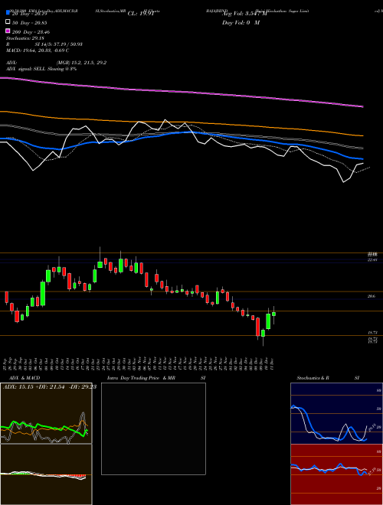
Task: Click the last green candlestick on the chart
Action: tap(273, 314)
